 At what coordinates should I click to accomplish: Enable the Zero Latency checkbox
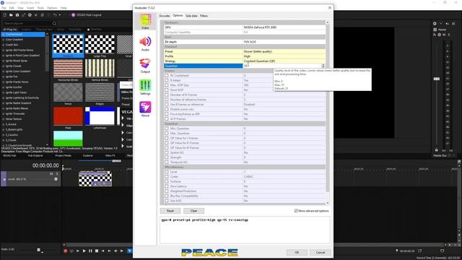[x=167, y=186]
